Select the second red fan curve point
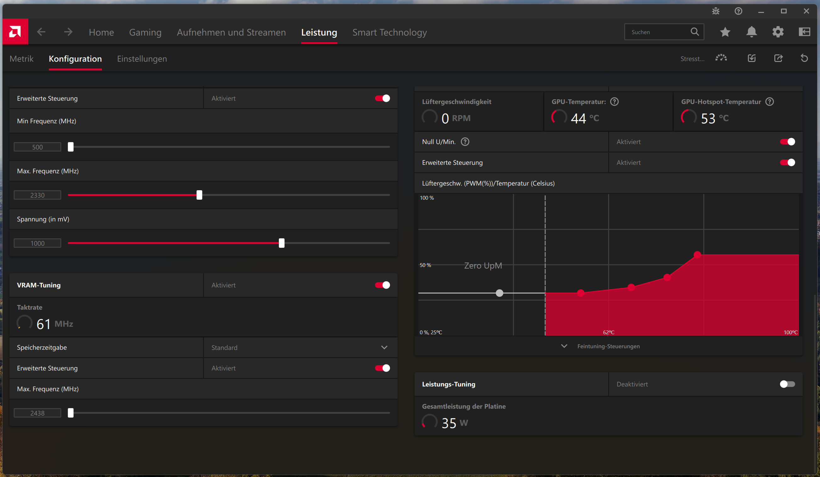Viewport: 820px width, 477px height. click(631, 287)
